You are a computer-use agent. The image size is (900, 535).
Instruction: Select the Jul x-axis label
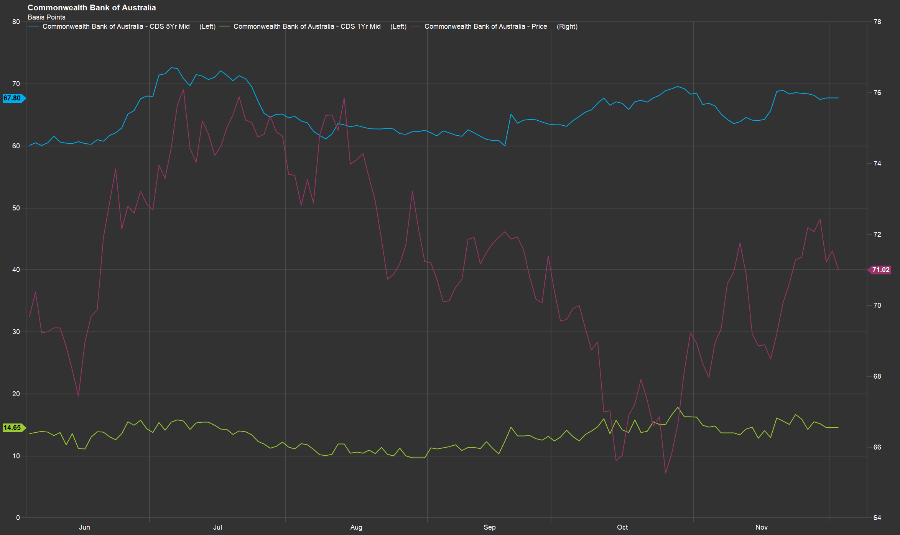[217, 527]
